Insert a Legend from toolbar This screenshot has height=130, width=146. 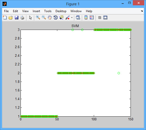92,17
